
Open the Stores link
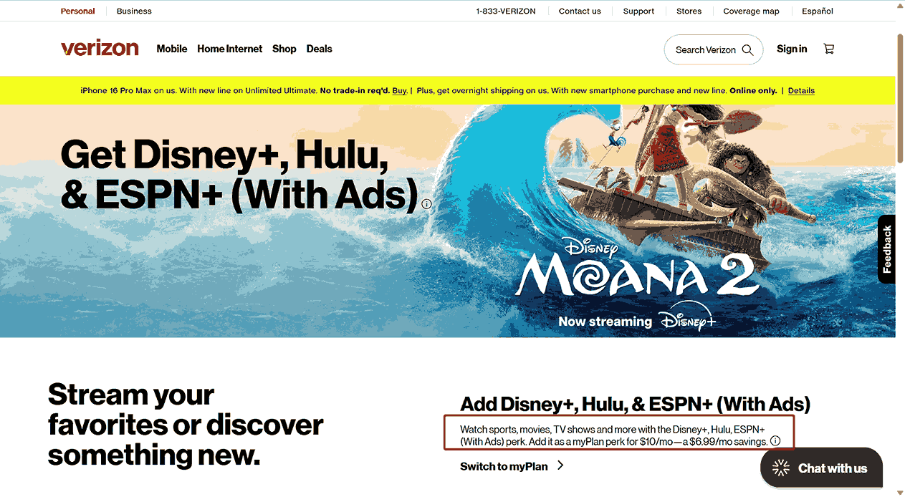click(x=689, y=11)
